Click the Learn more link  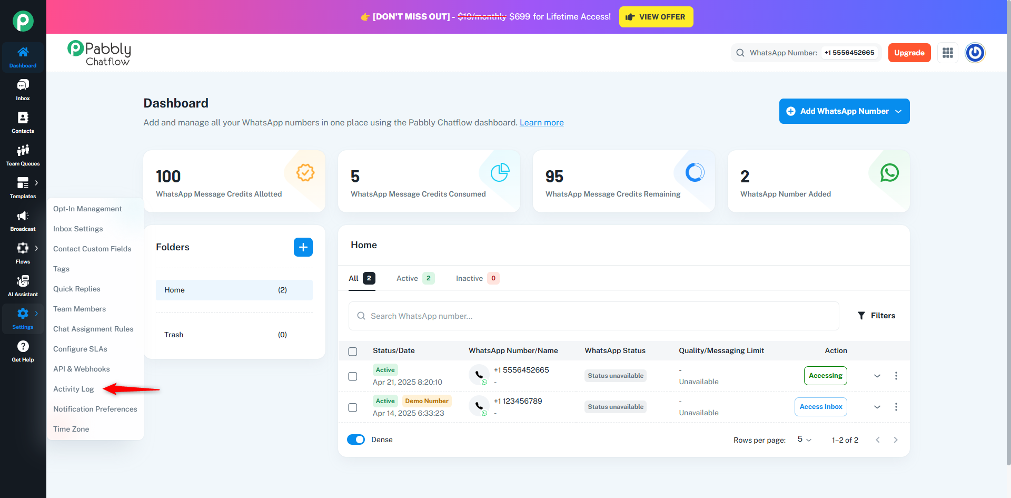point(542,122)
